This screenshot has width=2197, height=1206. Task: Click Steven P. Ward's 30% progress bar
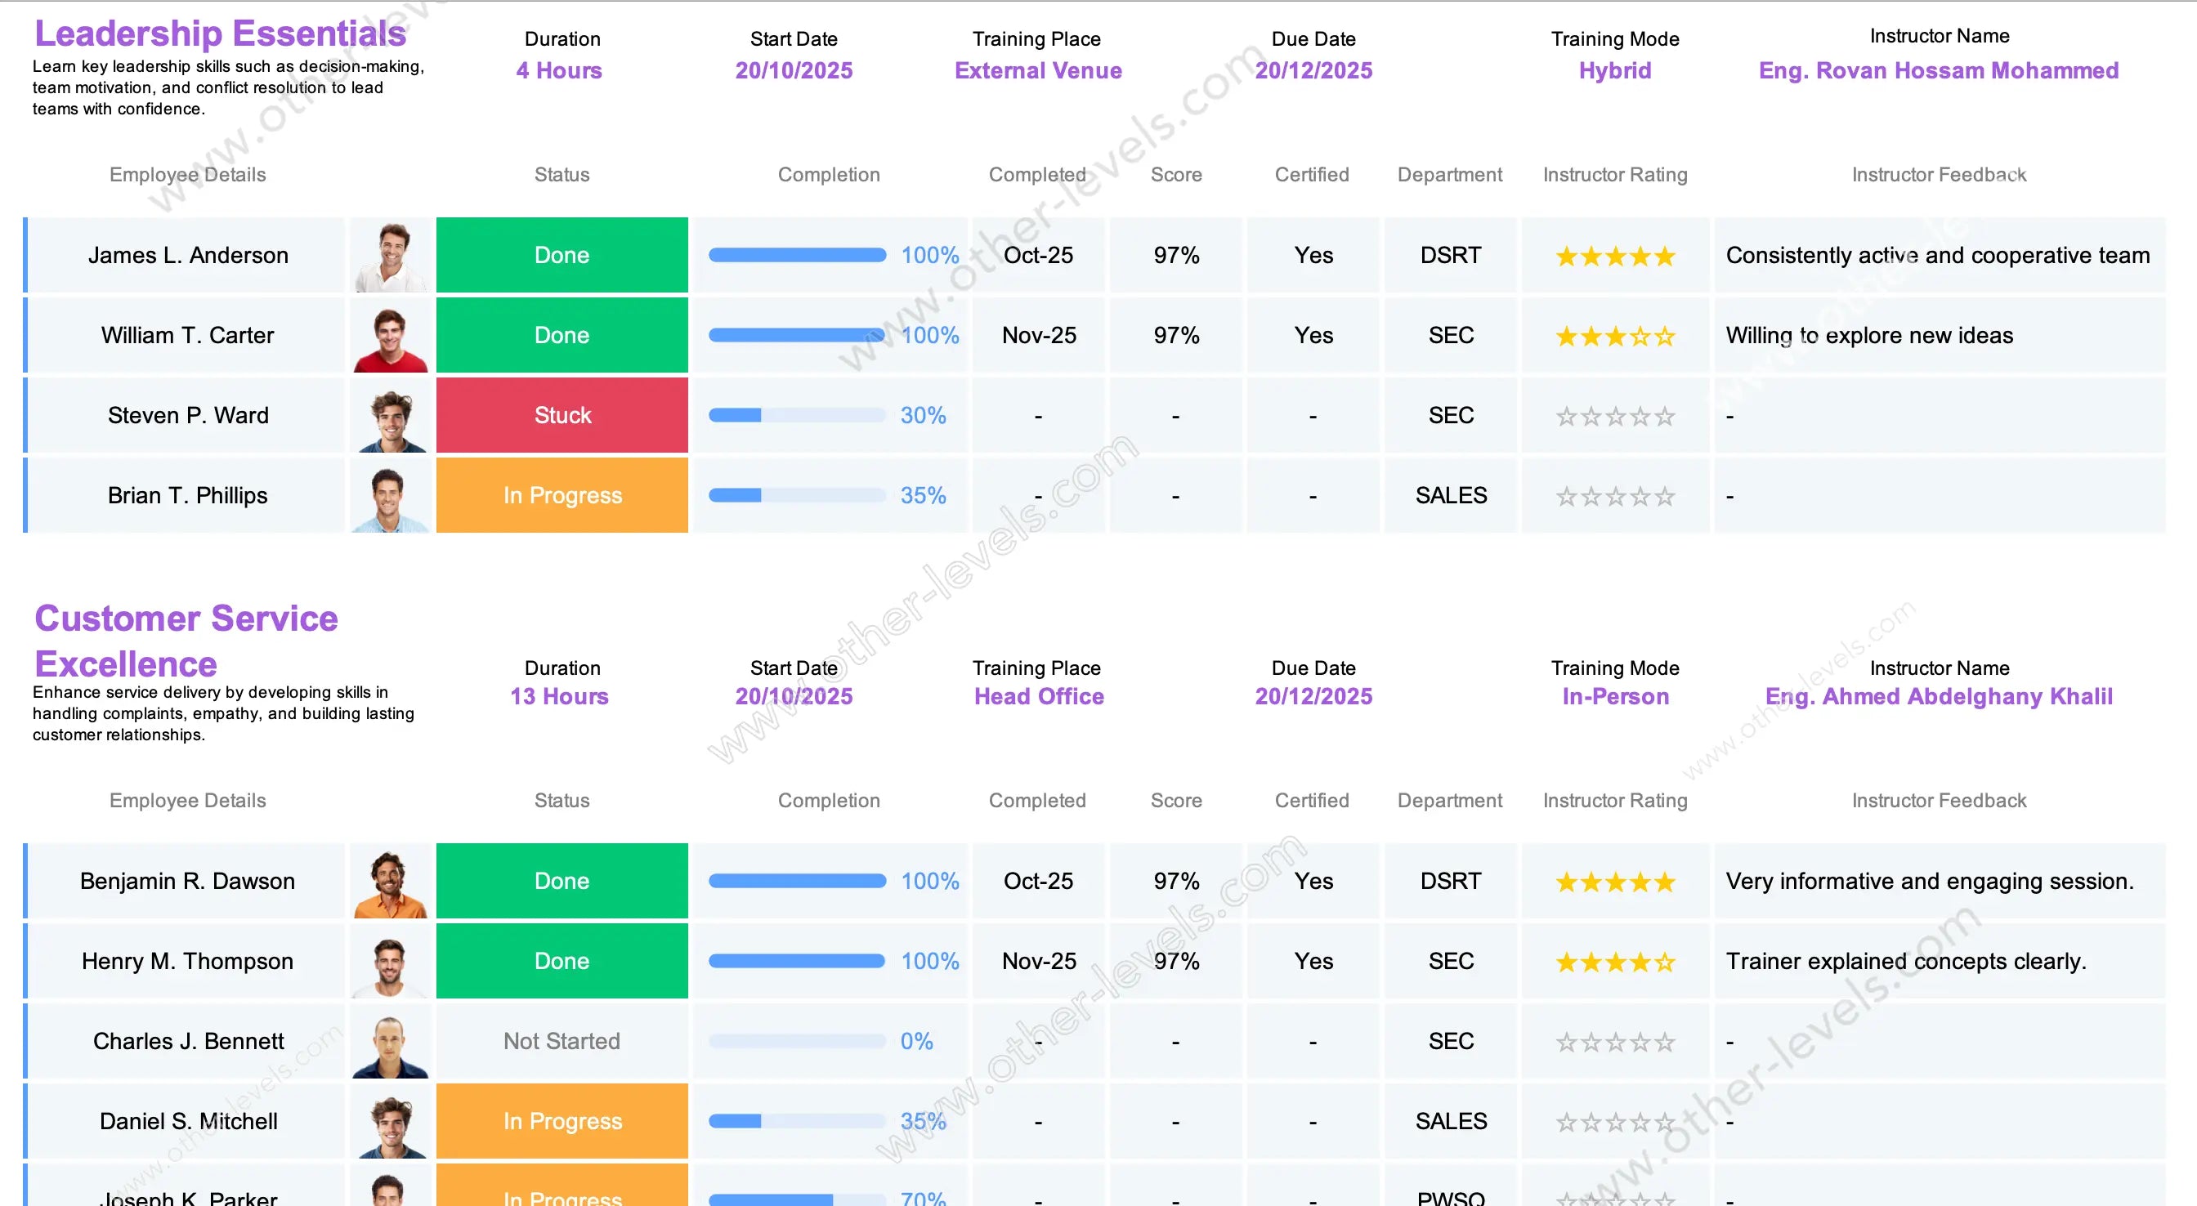tap(797, 415)
